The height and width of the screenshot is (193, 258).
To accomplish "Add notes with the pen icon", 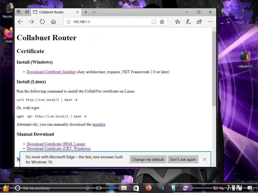I will coord(188,22).
